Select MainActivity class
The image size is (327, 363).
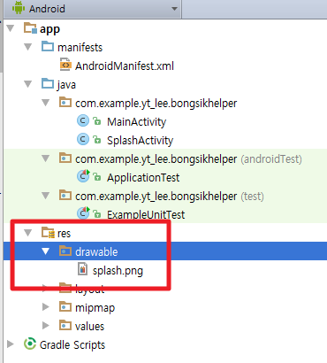[x=137, y=121]
